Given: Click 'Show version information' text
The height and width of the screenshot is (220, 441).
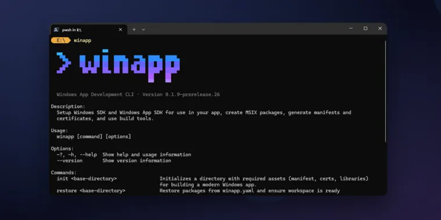Looking at the screenshot, I should click(137, 161).
